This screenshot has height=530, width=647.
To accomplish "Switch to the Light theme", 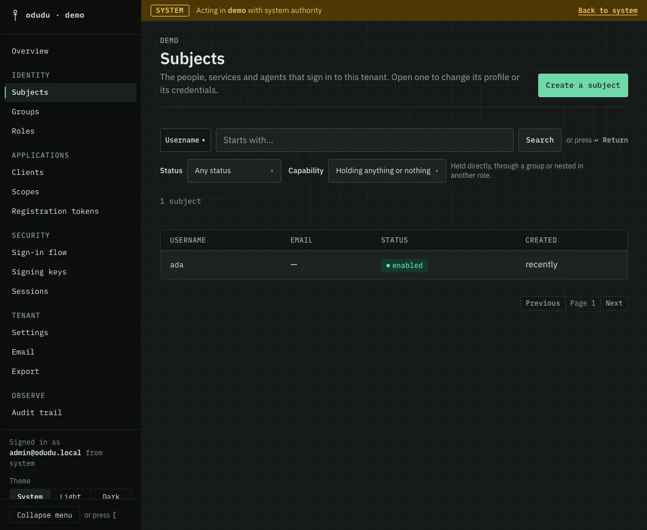I will [x=70, y=494].
